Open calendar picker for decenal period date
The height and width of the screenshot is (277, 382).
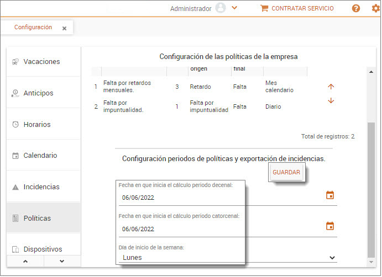[x=330, y=195]
